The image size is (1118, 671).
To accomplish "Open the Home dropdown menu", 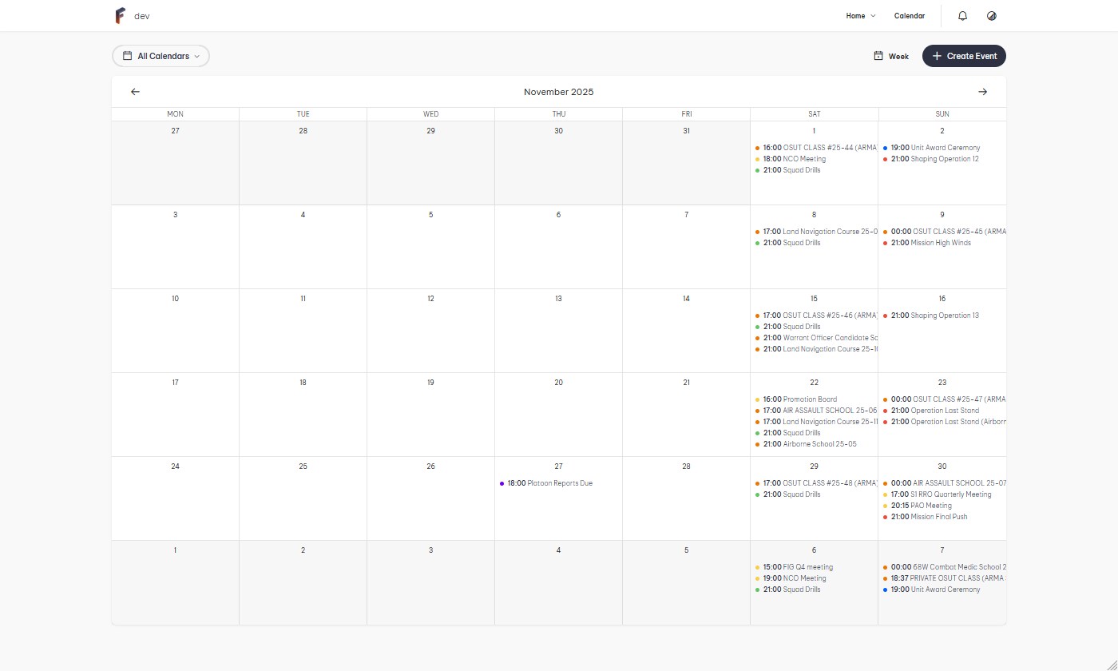I will [860, 16].
